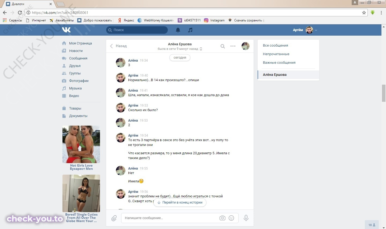Screen dimensions: 386x229
Task: Click the page vertical scrollbar thumb
Action: [x=384, y=93]
